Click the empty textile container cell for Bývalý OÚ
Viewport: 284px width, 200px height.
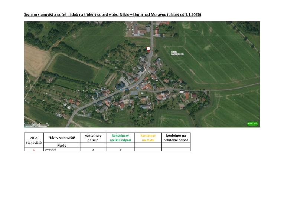tap(148, 150)
